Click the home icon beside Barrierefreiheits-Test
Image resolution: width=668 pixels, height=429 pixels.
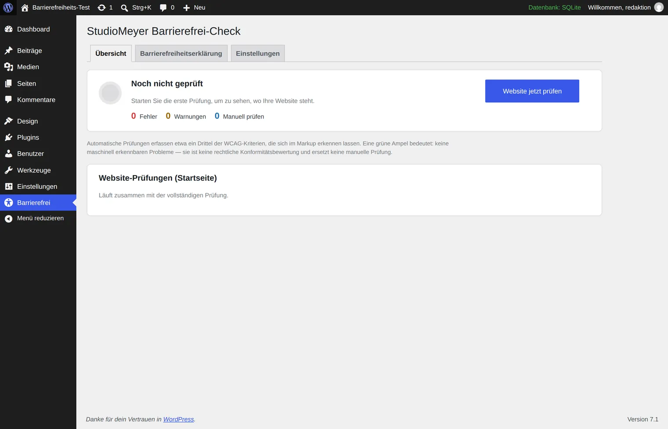[25, 7]
